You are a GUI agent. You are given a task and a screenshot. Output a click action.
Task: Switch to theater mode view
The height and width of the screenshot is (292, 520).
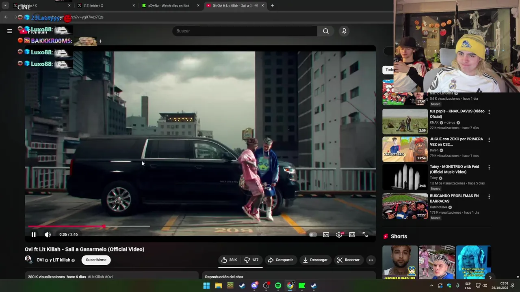(352, 234)
